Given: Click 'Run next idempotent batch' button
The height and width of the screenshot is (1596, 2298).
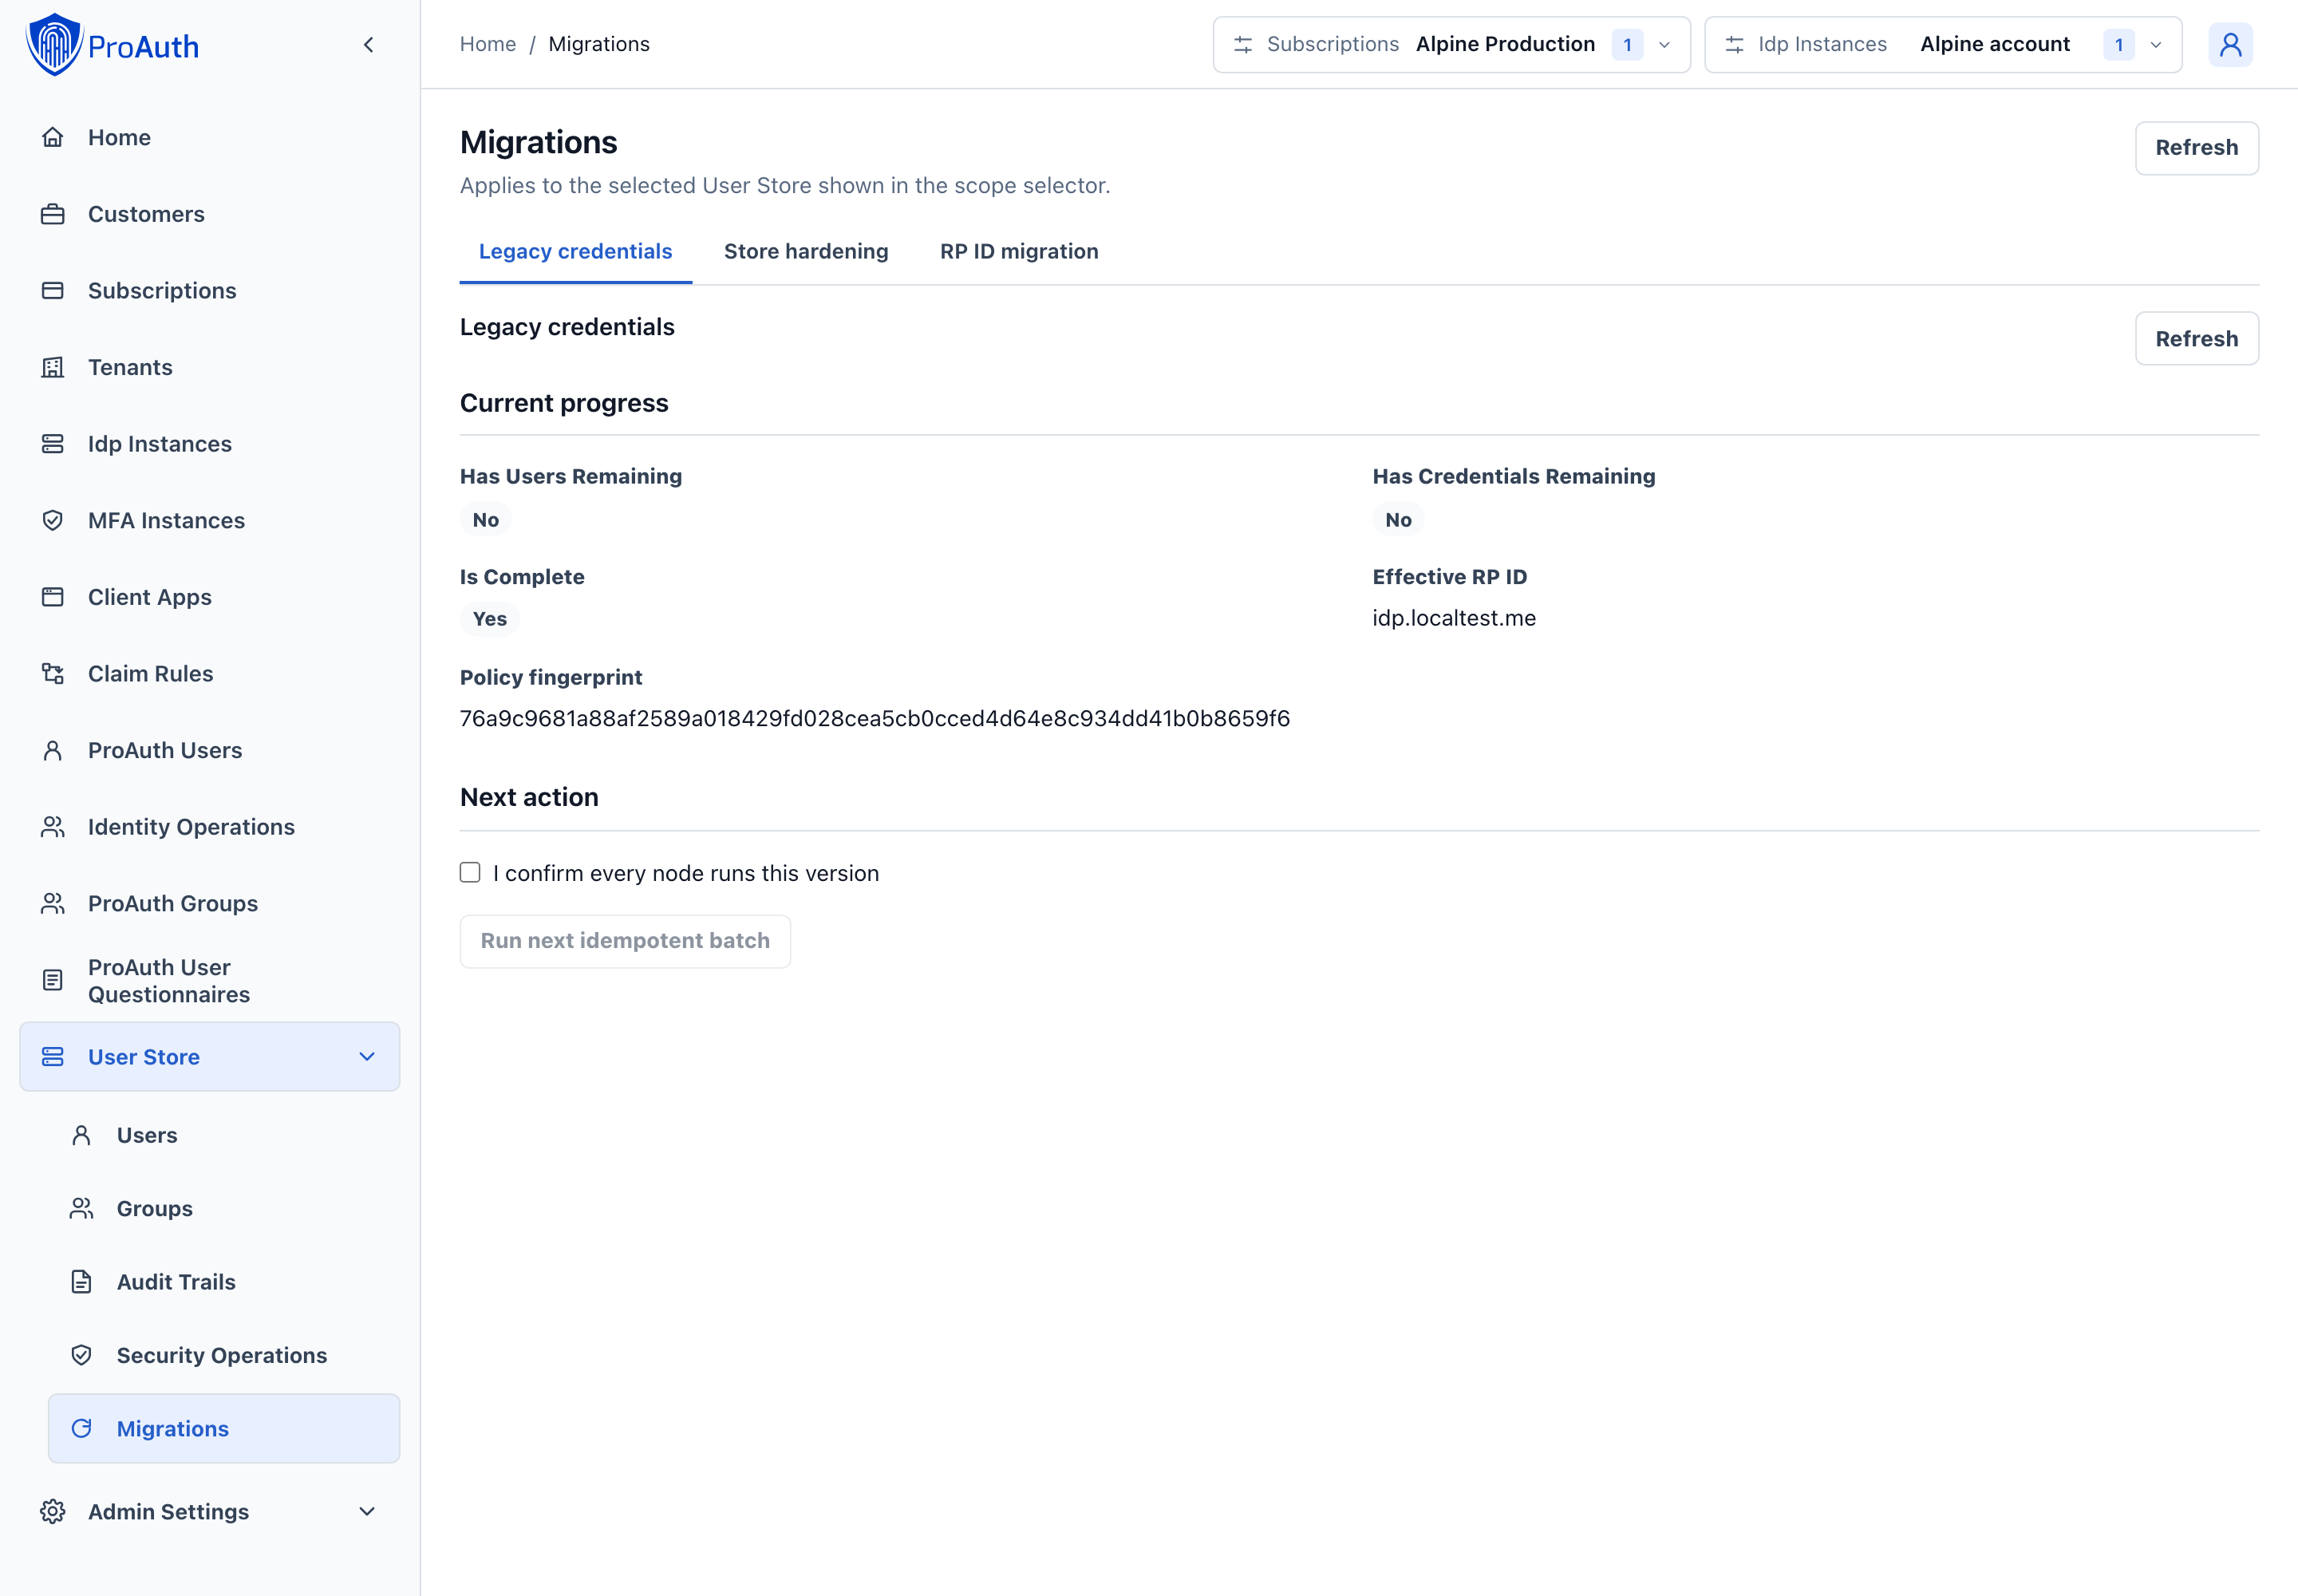Looking at the screenshot, I should coord(625,941).
